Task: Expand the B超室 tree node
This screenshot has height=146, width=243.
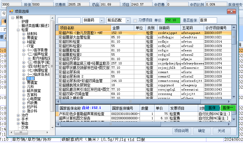Action: [x=24, y=42]
